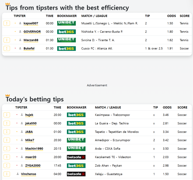Open jaka550's tipster profile link
Viewport: 193px width, 180px height.
pos(31,123)
